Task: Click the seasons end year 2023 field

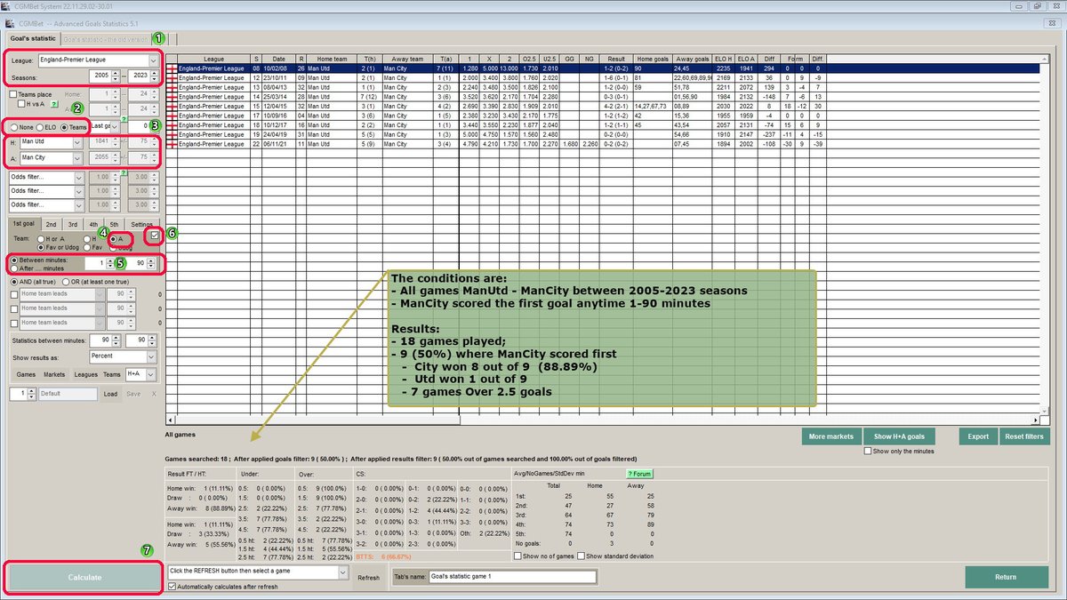Action: tap(140, 76)
